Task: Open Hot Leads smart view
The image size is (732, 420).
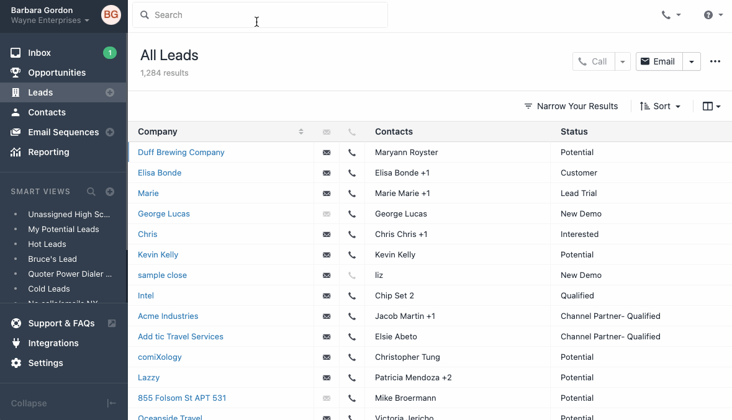Action: tap(47, 244)
